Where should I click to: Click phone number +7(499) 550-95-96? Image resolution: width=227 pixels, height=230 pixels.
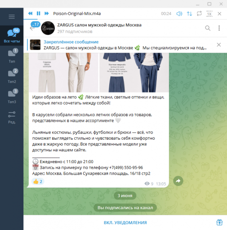click(x=126, y=168)
